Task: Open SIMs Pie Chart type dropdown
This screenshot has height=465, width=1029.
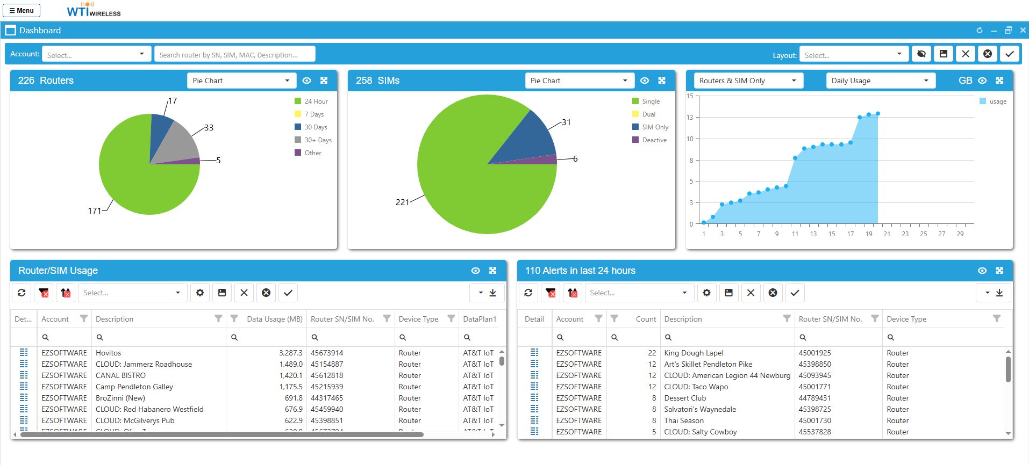Action: click(580, 81)
